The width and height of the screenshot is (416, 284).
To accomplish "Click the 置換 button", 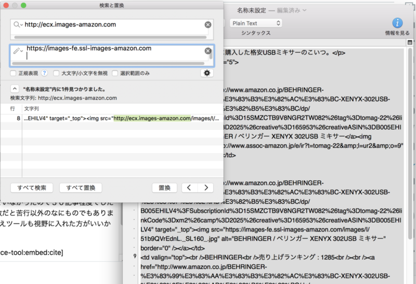I will [164, 188].
